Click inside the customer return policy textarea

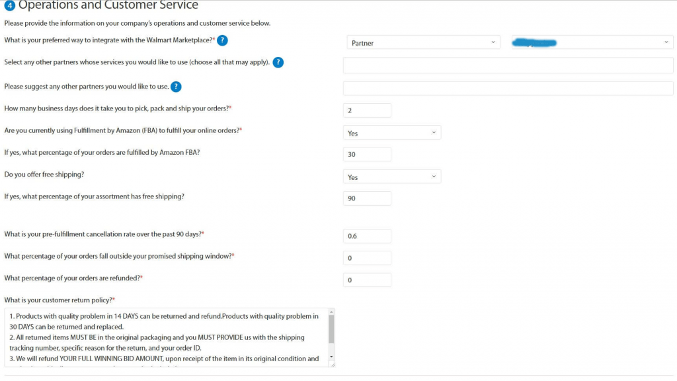[x=166, y=337]
